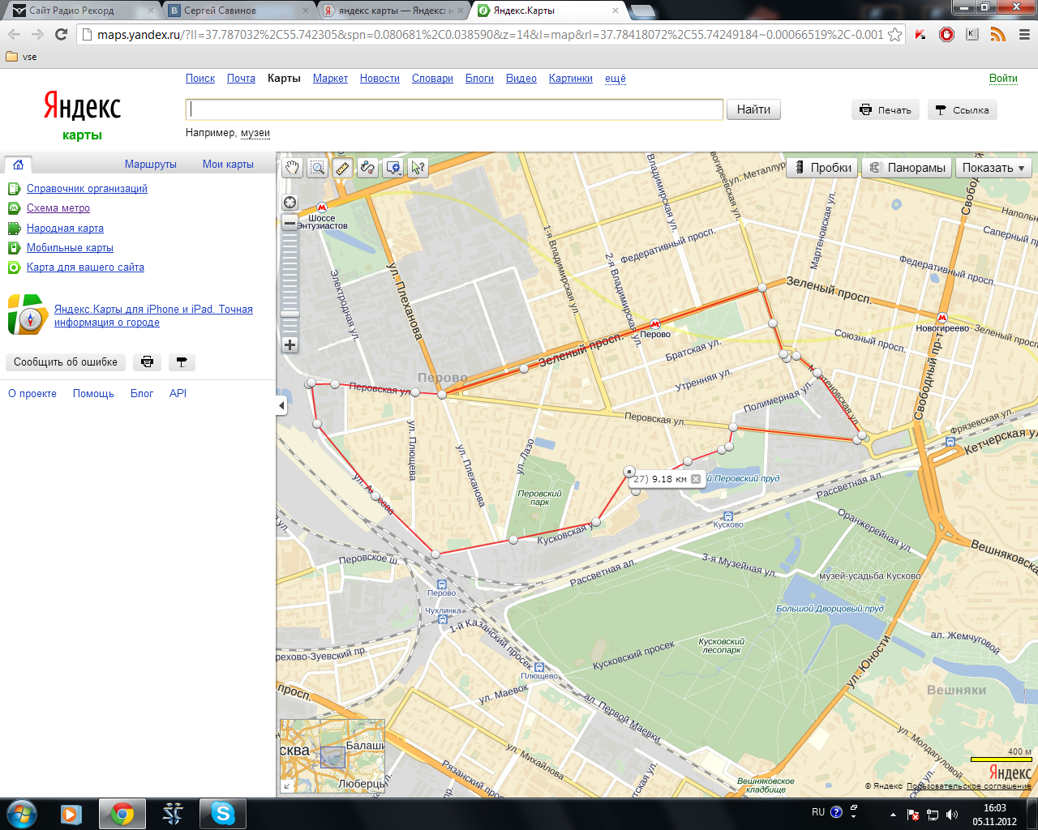Viewport: 1038px width, 830px height.
Task: Open the Показать layers dropdown
Action: click(x=993, y=168)
